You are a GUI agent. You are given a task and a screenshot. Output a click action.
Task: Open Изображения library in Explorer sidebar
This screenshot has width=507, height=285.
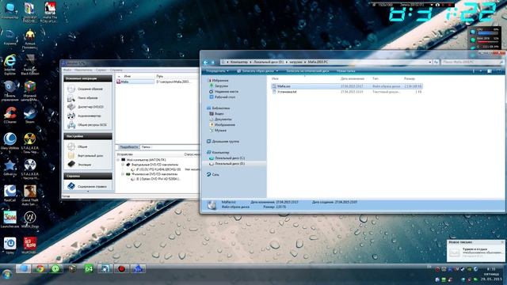pyautogui.click(x=222, y=125)
